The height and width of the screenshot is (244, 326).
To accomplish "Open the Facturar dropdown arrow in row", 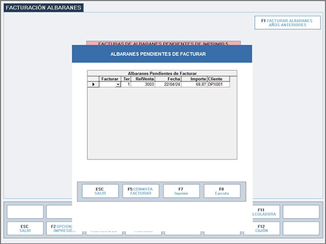I will (x=118, y=85).
